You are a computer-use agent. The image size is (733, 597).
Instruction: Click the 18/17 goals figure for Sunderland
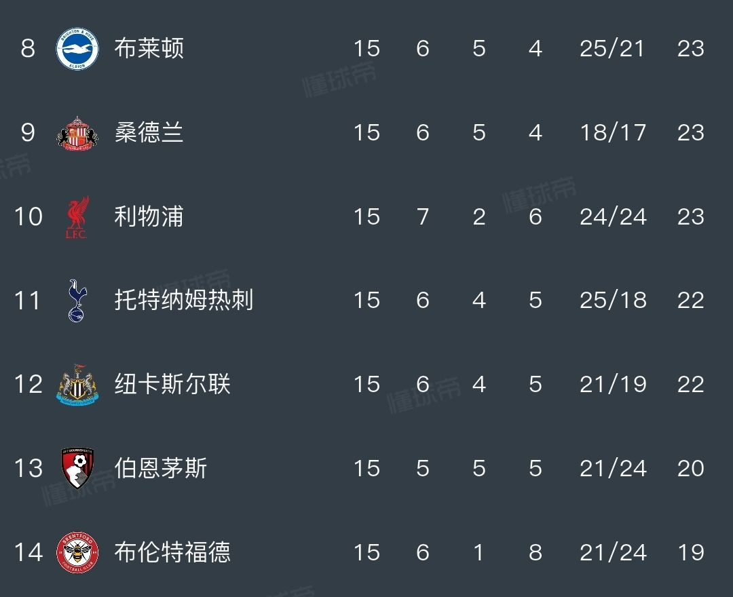click(x=612, y=133)
